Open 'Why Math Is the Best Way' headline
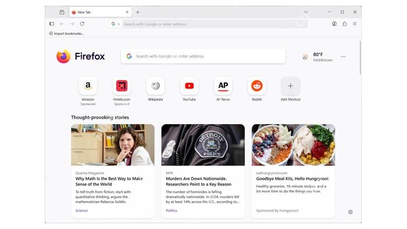Image resolution: width=407 pixels, height=229 pixels. tap(109, 181)
